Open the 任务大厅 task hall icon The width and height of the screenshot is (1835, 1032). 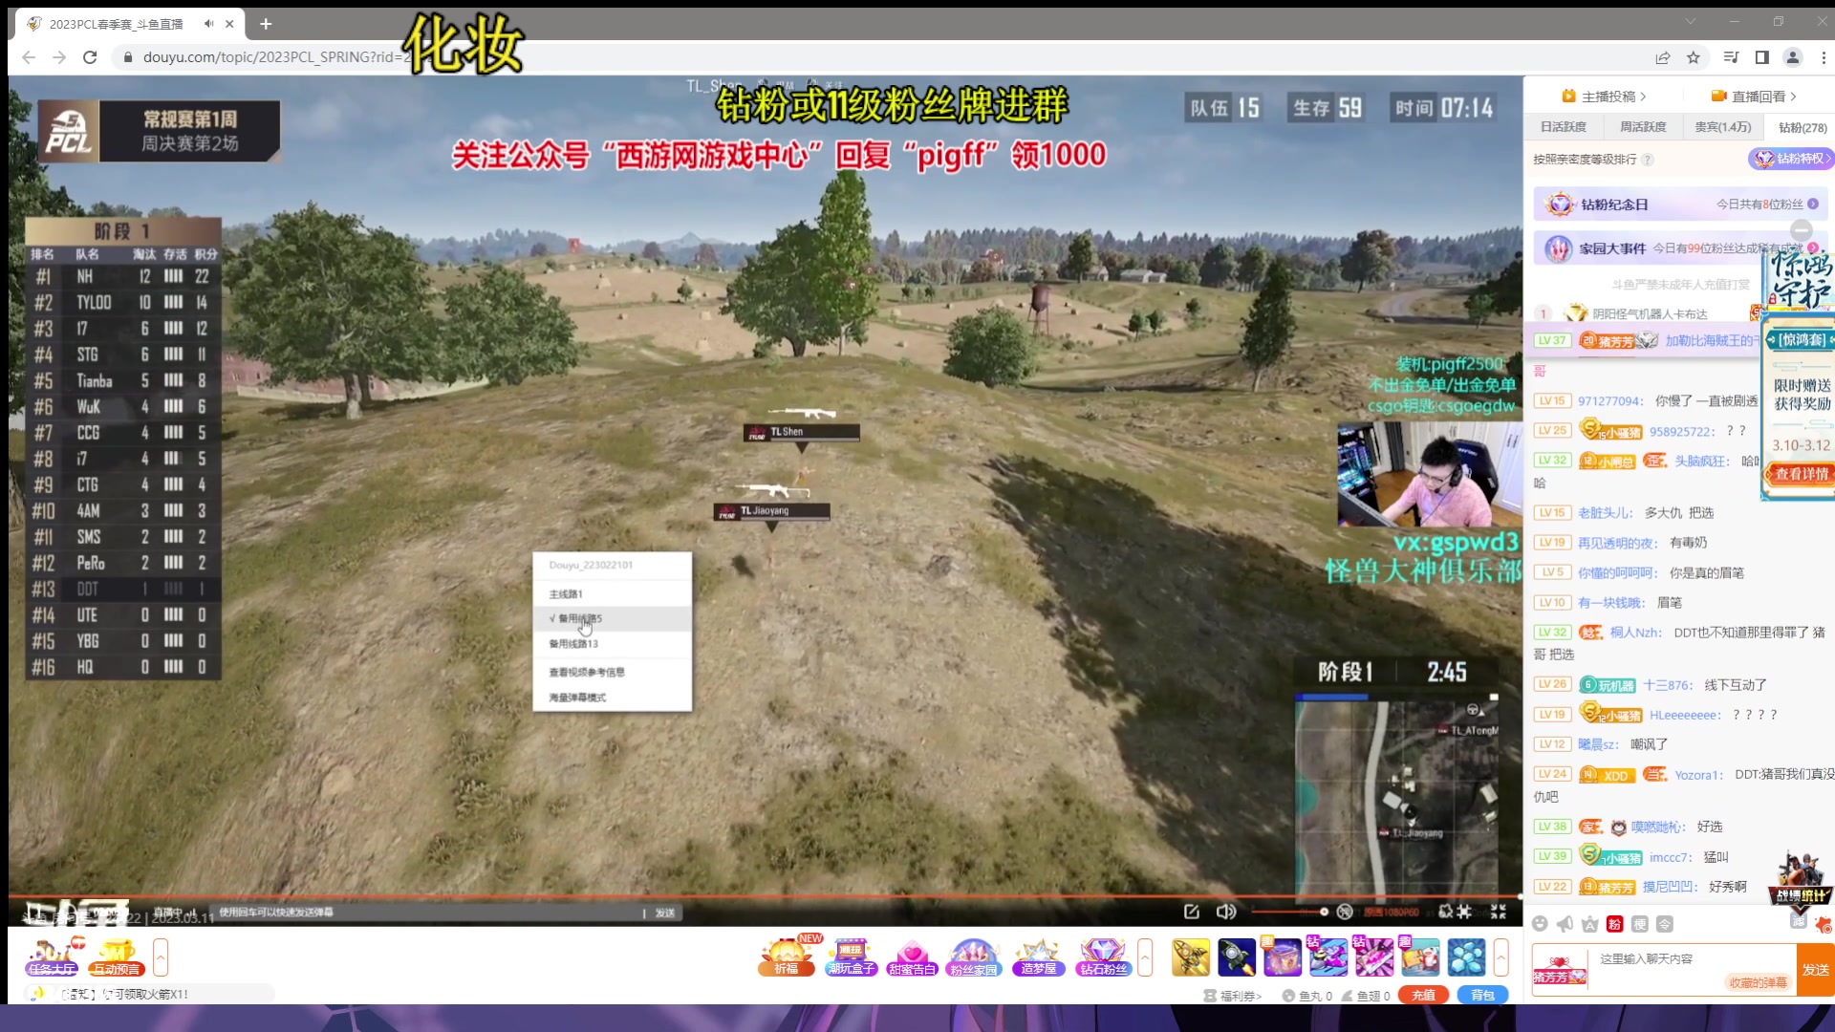[52, 957]
